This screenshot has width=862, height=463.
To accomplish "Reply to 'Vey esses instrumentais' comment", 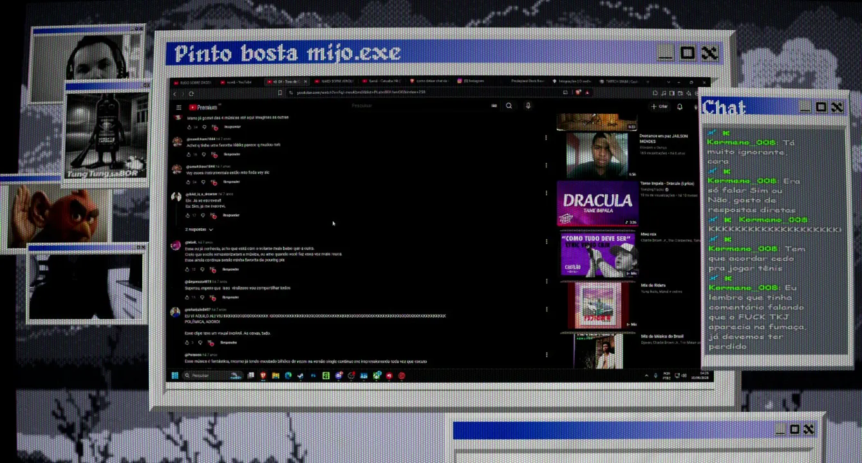I will pyautogui.click(x=232, y=182).
